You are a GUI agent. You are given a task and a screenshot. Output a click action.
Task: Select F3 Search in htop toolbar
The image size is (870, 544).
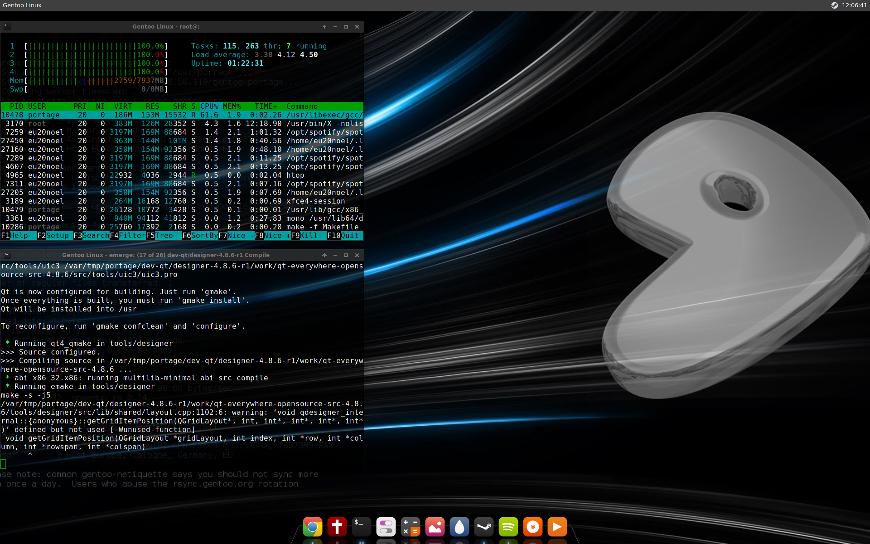coord(95,236)
